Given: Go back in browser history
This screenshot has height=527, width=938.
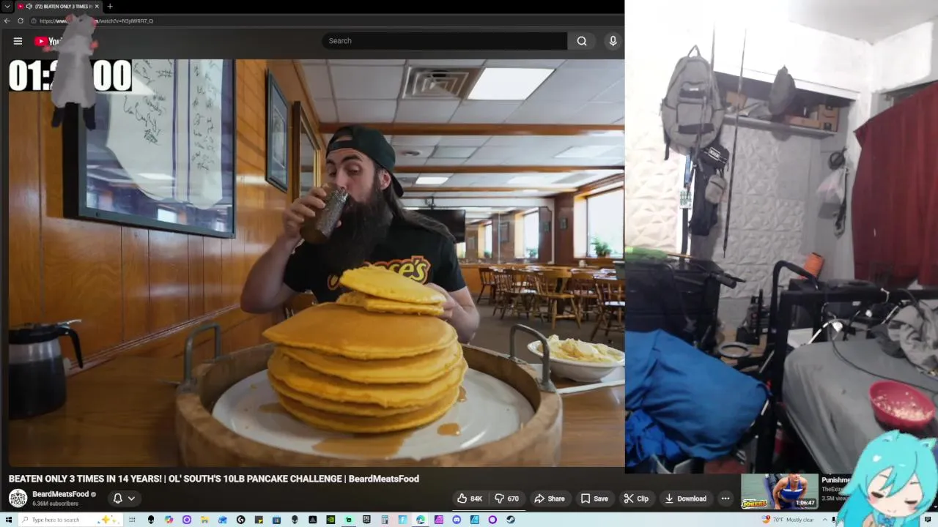Looking at the screenshot, I should [x=7, y=20].
